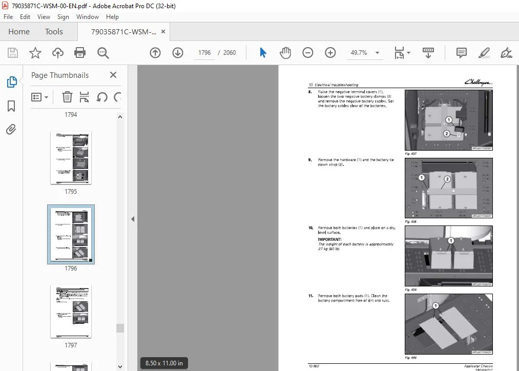Open the Sign menu

click(63, 17)
